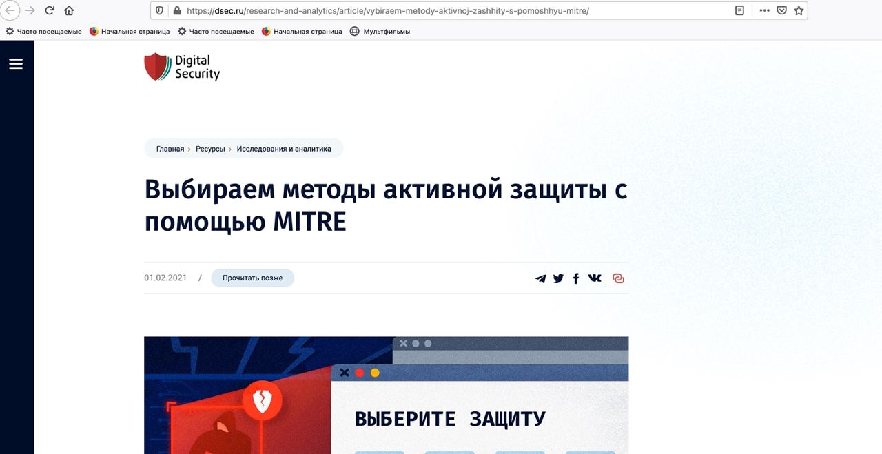Click the browser Back arrow button

[10, 10]
